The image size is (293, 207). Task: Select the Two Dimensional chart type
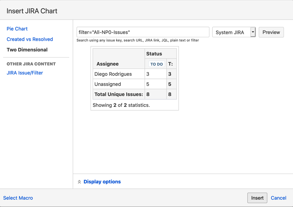click(27, 50)
